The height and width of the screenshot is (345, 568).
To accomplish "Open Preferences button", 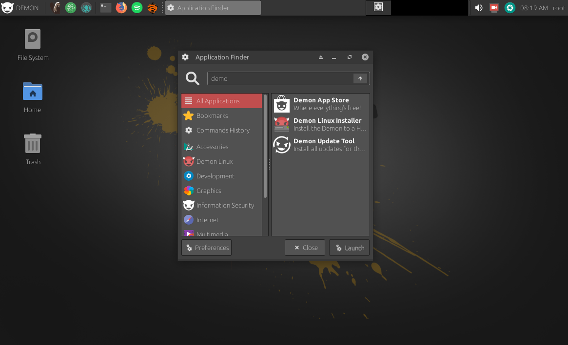I will [x=207, y=248].
